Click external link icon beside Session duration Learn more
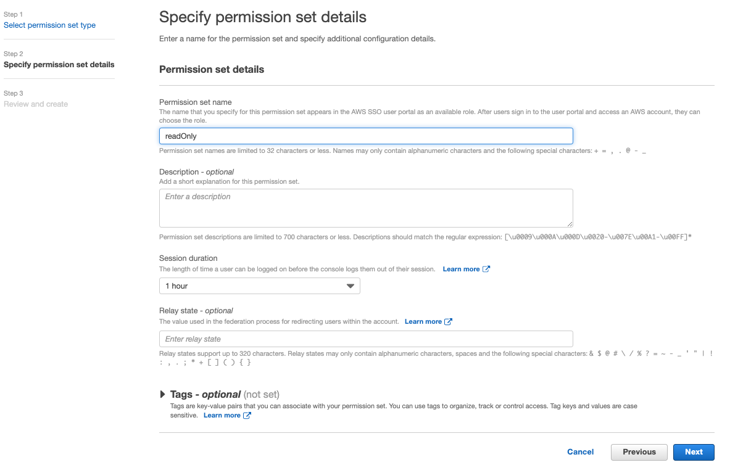This screenshot has width=730, height=473. click(486, 269)
